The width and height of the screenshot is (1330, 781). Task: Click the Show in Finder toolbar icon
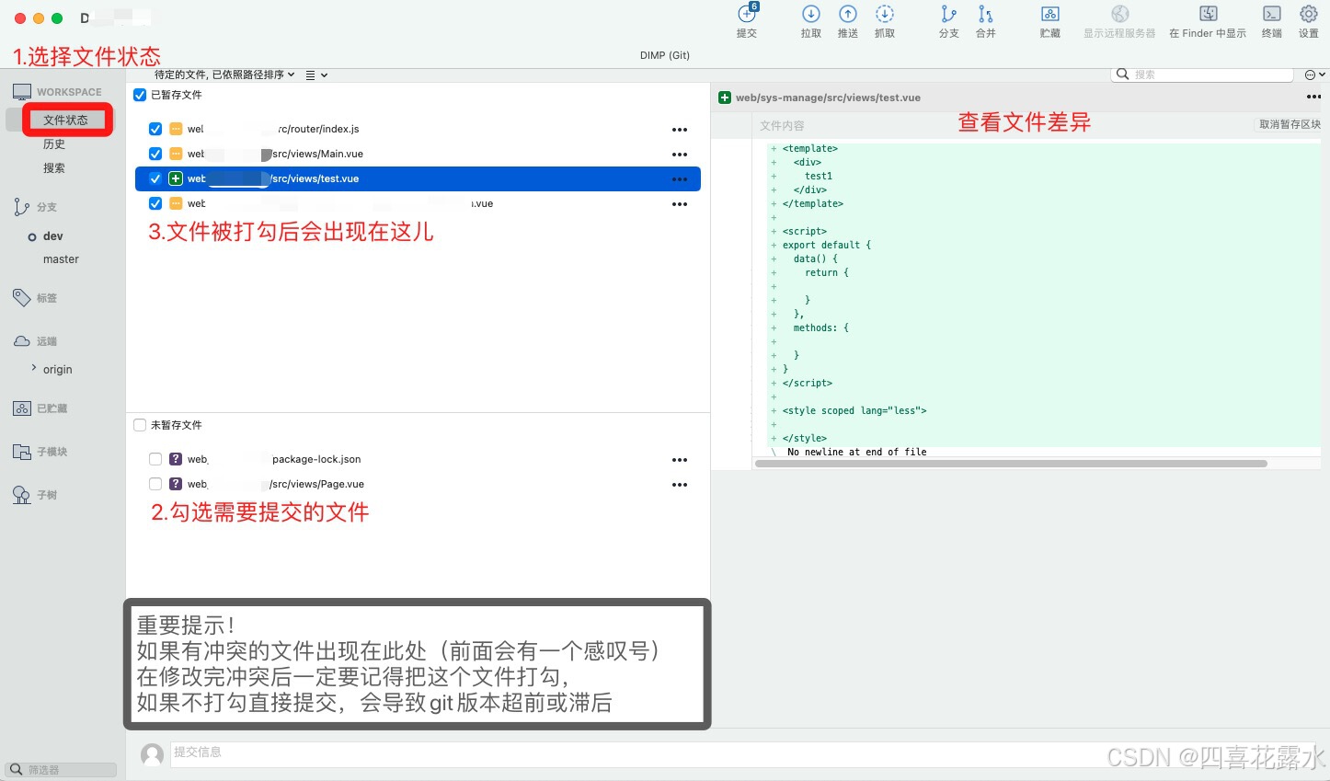click(x=1209, y=14)
